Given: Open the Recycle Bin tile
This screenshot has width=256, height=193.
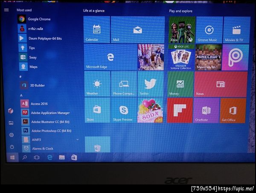Looking at the screenshot, I should [97, 145].
